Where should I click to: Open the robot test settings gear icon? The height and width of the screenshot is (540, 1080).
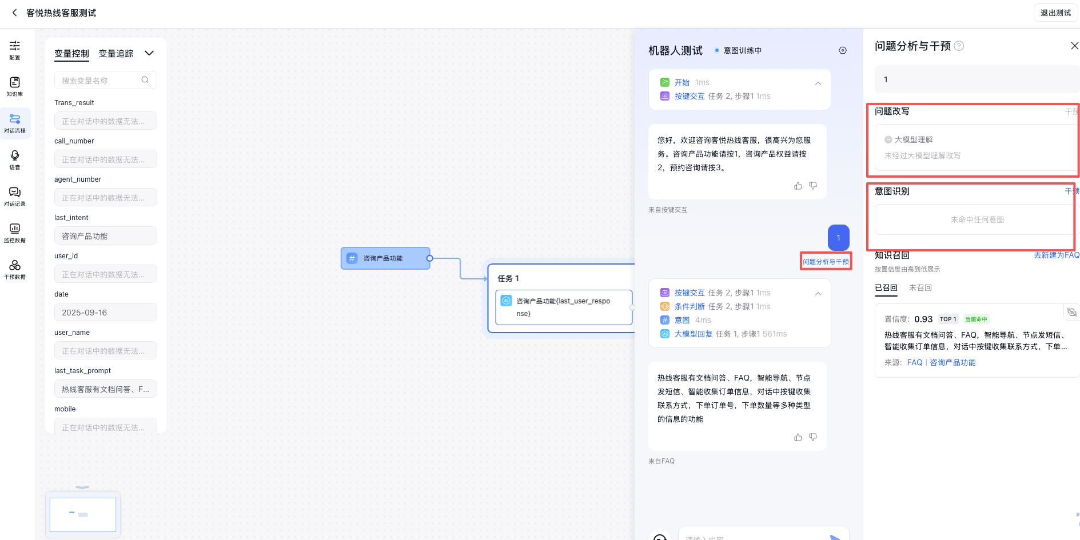click(x=842, y=50)
